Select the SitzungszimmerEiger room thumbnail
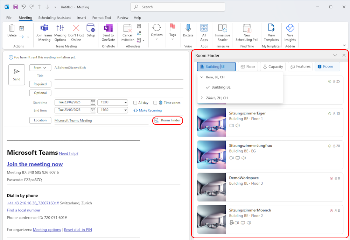 click(211, 122)
